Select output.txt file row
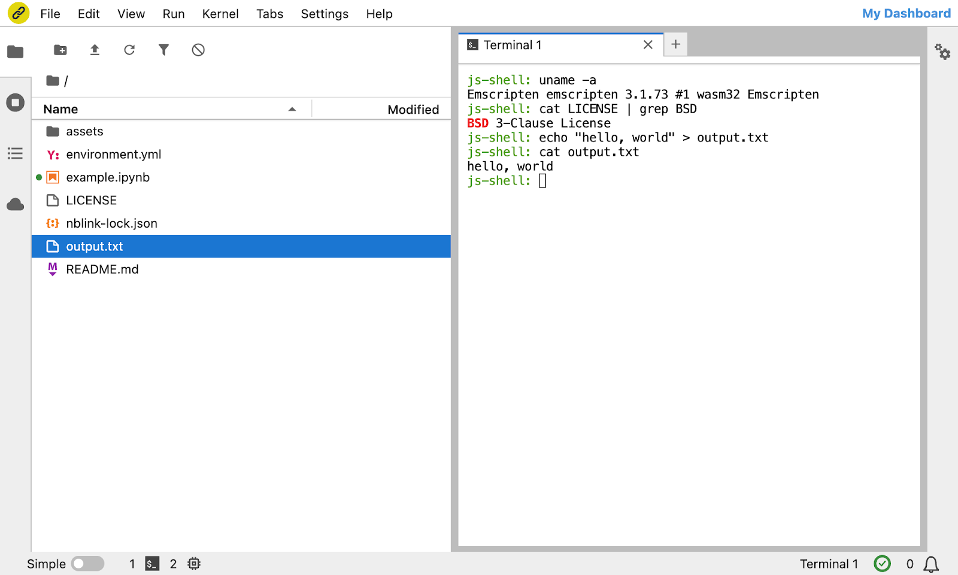Image resolution: width=958 pixels, height=575 pixels. 241,246
